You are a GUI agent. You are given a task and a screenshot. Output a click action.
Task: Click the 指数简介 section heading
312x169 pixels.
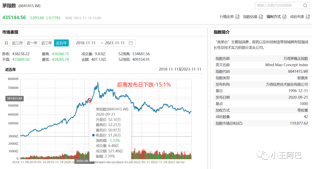[222, 32]
